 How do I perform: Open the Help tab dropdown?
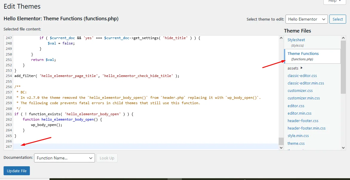click(x=335, y=1)
